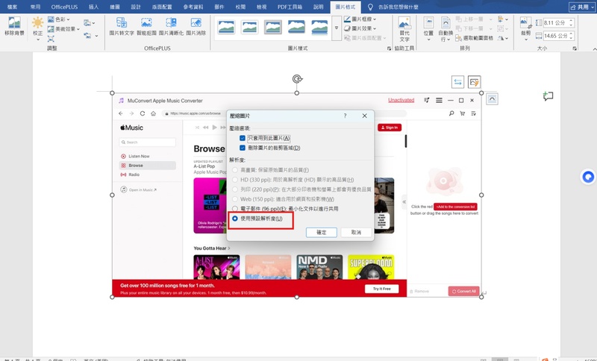Viewport: 597px width, 361px height.
Task: Switch to the 版面配置 layout tab
Action: (x=162, y=7)
